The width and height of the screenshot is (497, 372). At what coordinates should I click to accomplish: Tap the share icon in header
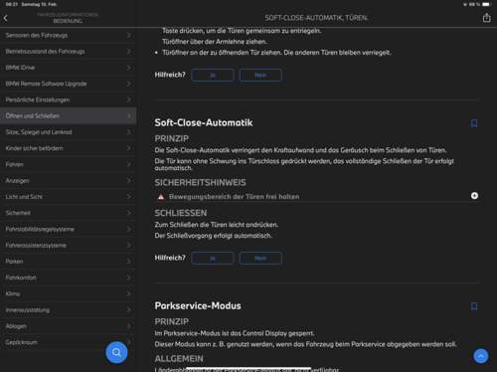pos(486,18)
